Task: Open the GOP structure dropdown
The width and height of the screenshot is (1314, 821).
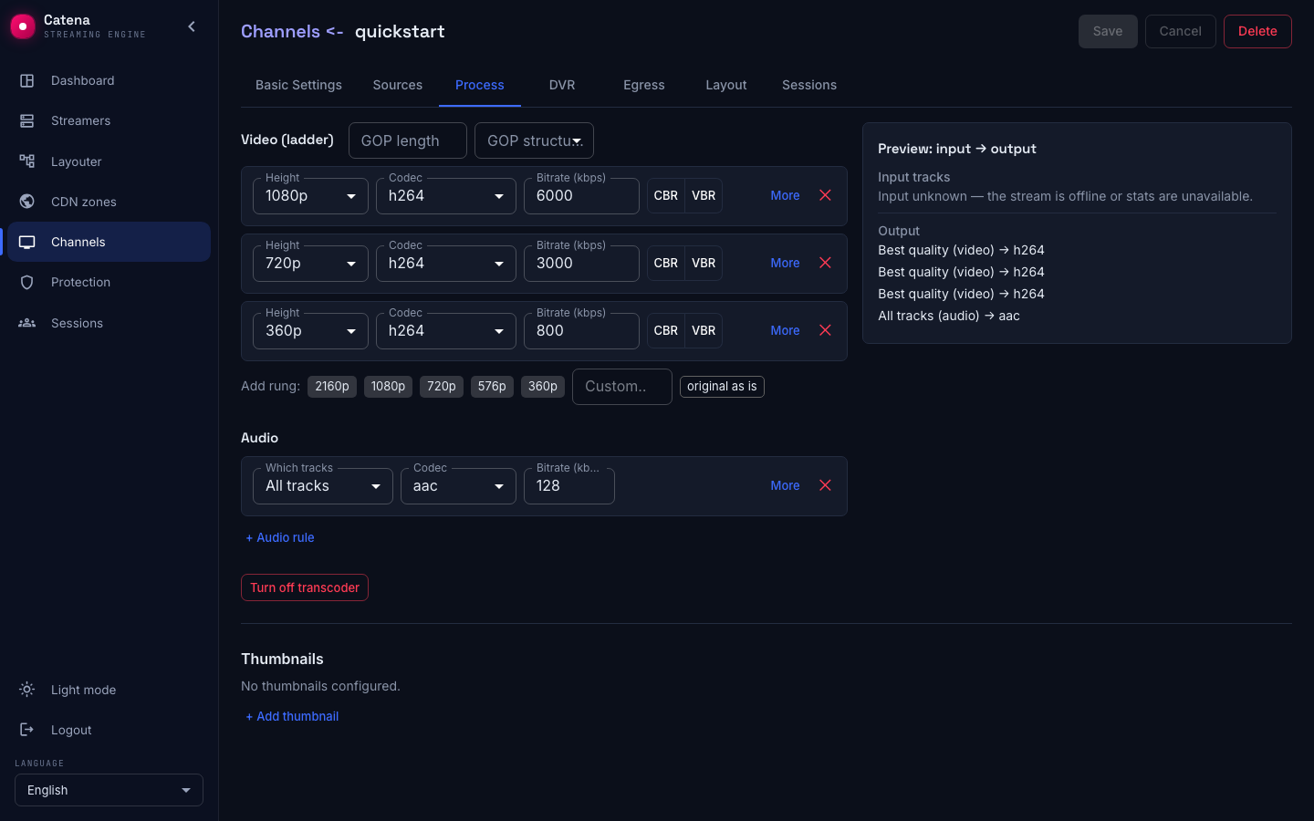Action: click(x=534, y=140)
